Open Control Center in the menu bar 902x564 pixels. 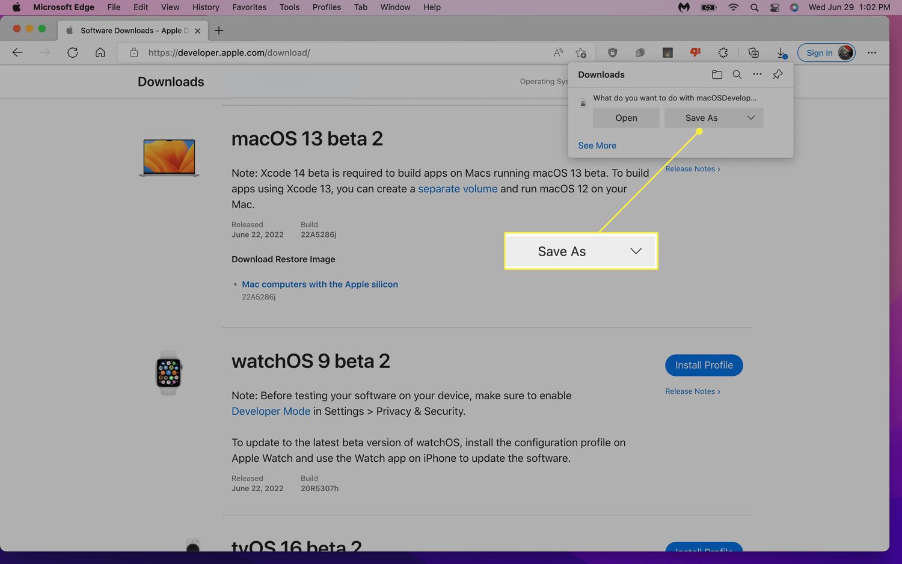(x=775, y=7)
